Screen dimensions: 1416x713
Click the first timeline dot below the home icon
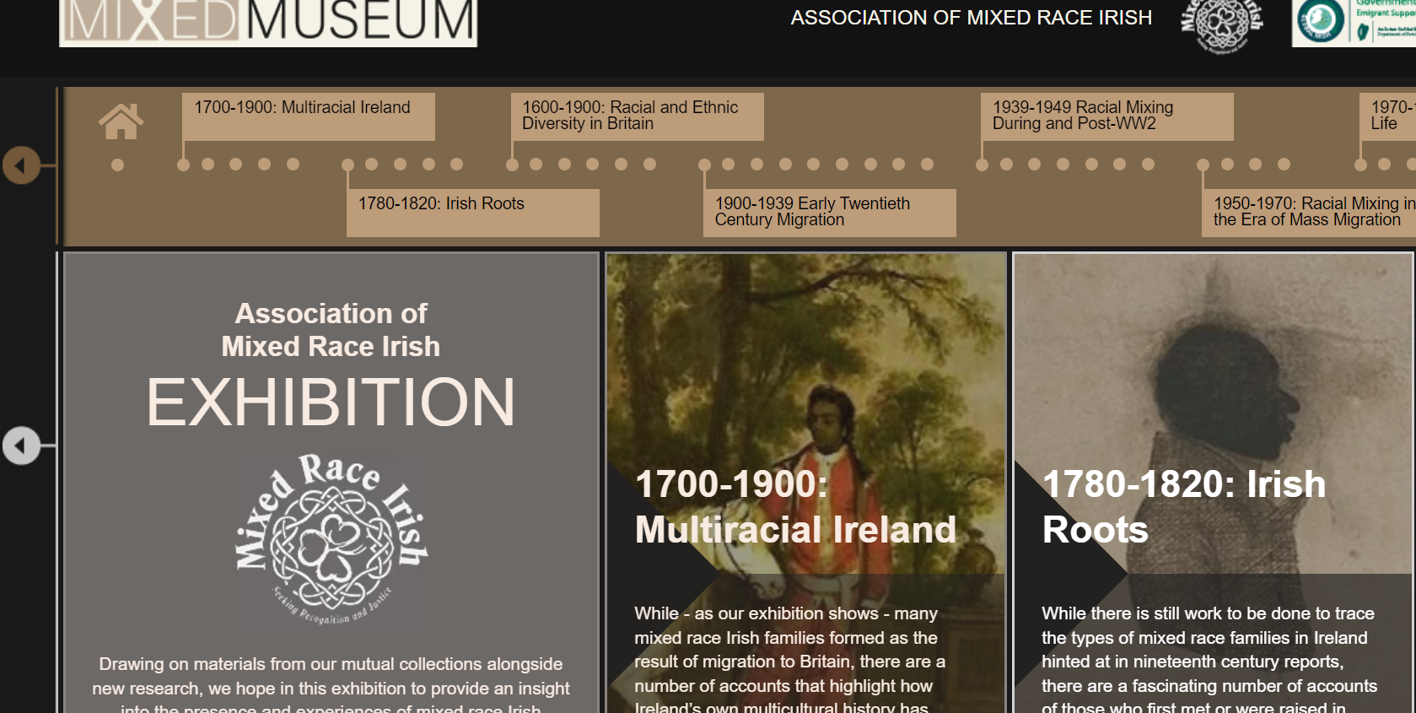(x=118, y=165)
